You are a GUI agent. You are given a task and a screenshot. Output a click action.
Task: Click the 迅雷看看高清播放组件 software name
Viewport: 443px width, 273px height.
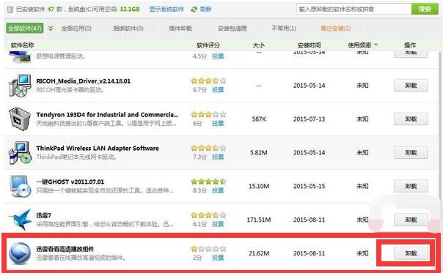pos(65,249)
